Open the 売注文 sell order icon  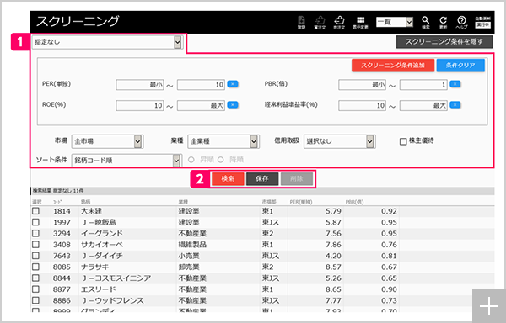click(x=339, y=22)
